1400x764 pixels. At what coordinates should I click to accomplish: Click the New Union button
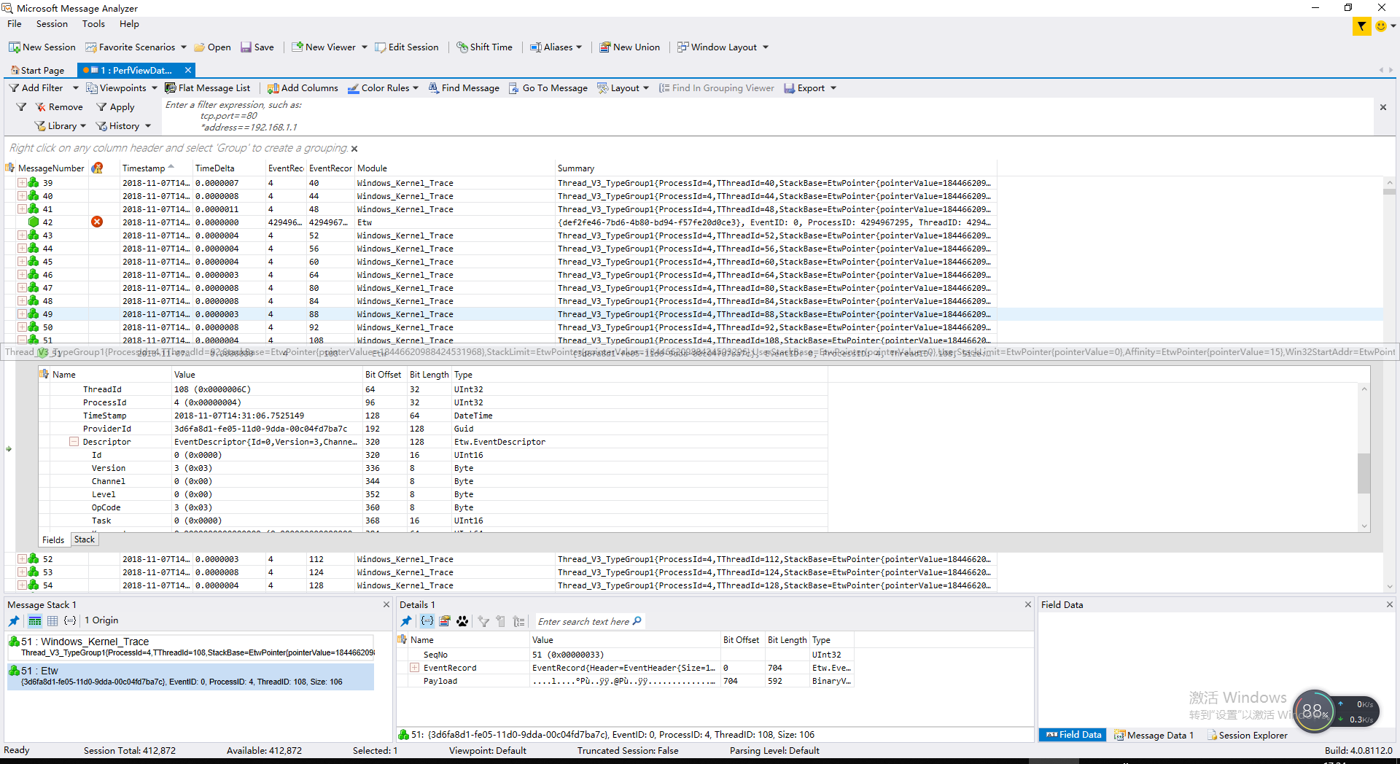pos(630,47)
